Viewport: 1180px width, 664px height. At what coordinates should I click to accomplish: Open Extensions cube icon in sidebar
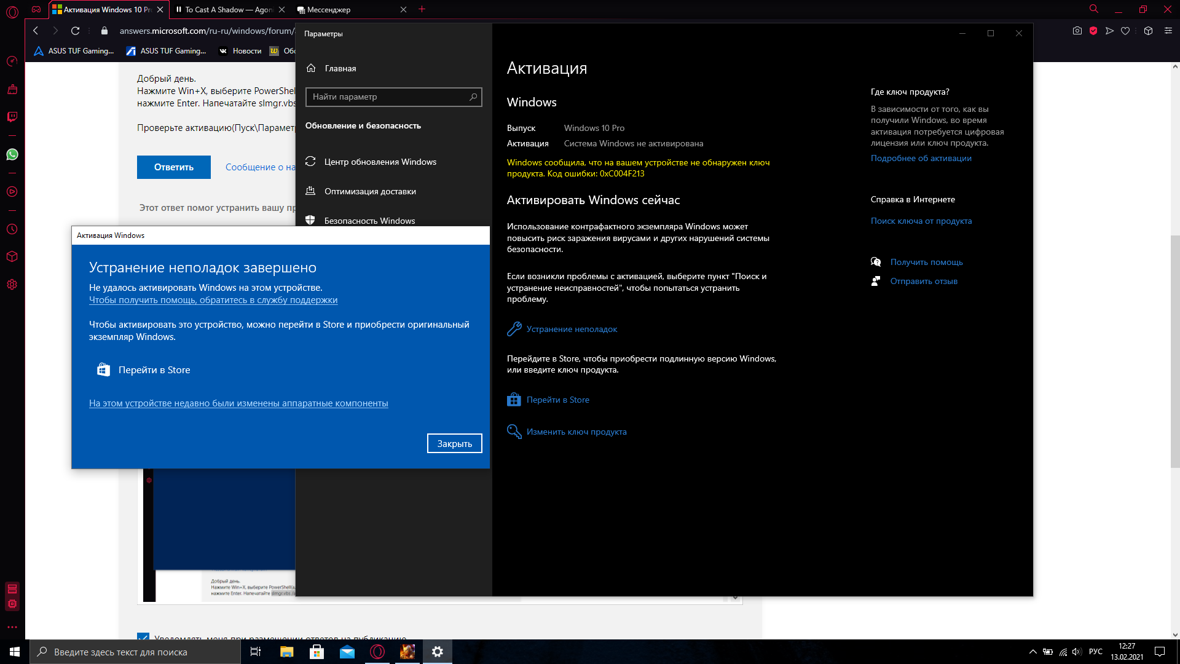click(12, 256)
